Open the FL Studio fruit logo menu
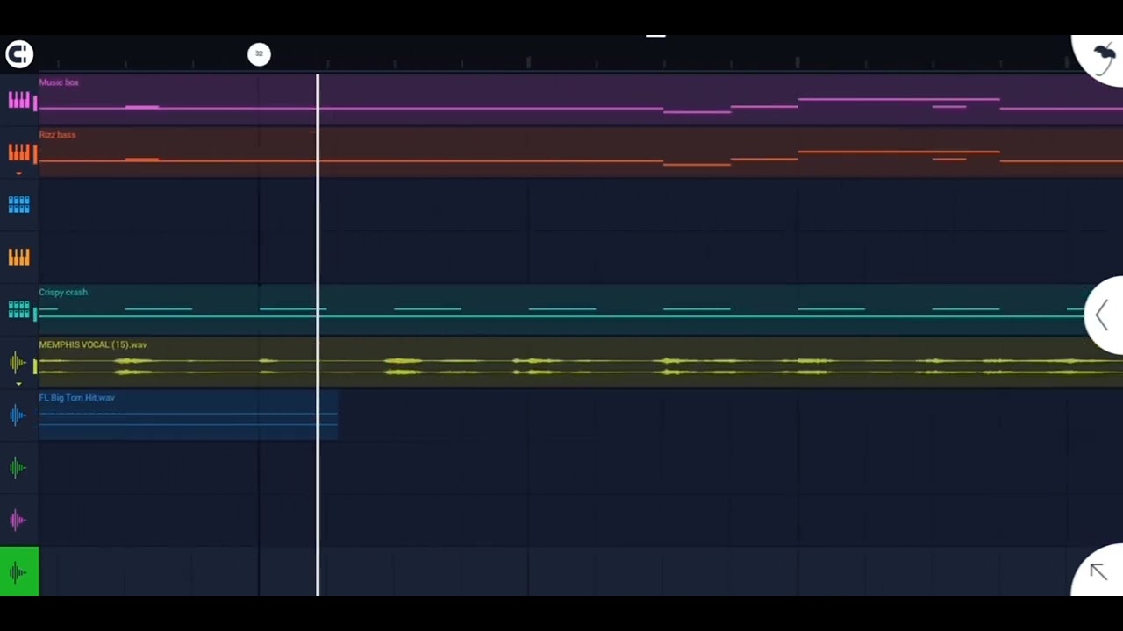1123x631 pixels. pyautogui.click(x=1103, y=58)
